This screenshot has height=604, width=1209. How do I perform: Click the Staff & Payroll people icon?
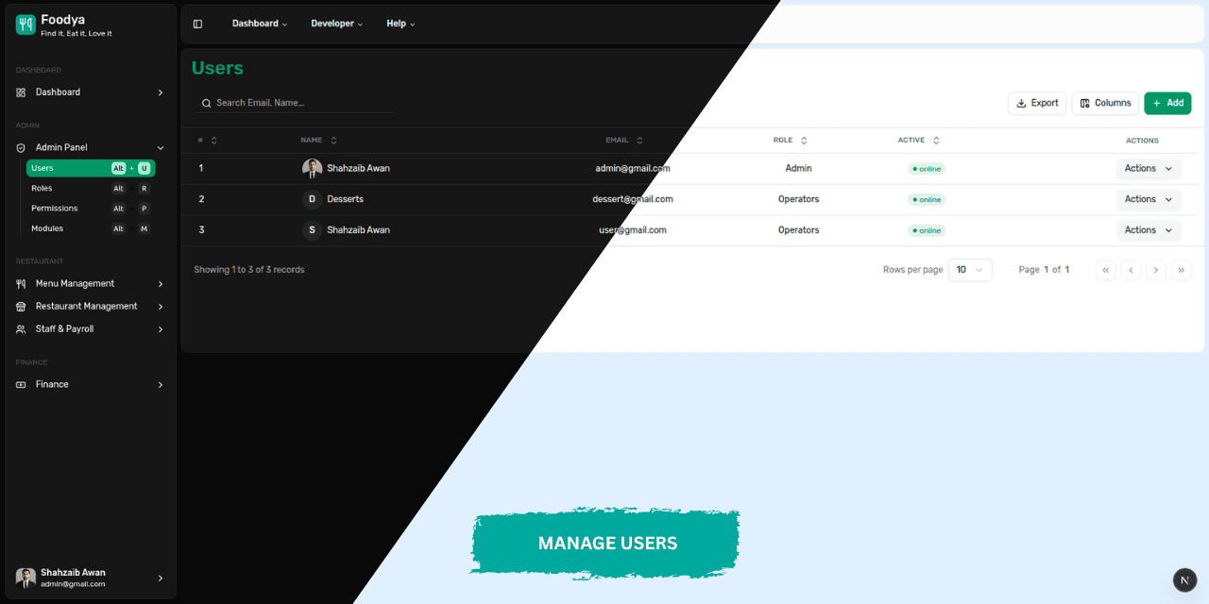[x=19, y=328]
